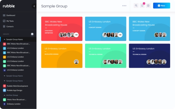Select green W Wales New Broadcast icon
The height and width of the screenshot is (109, 175).
point(4,100)
